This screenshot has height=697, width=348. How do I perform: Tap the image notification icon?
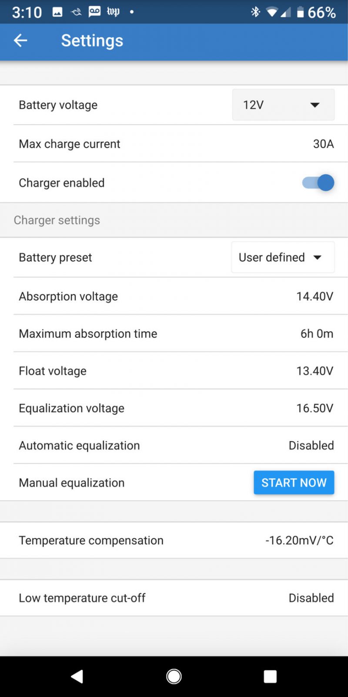click(57, 12)
